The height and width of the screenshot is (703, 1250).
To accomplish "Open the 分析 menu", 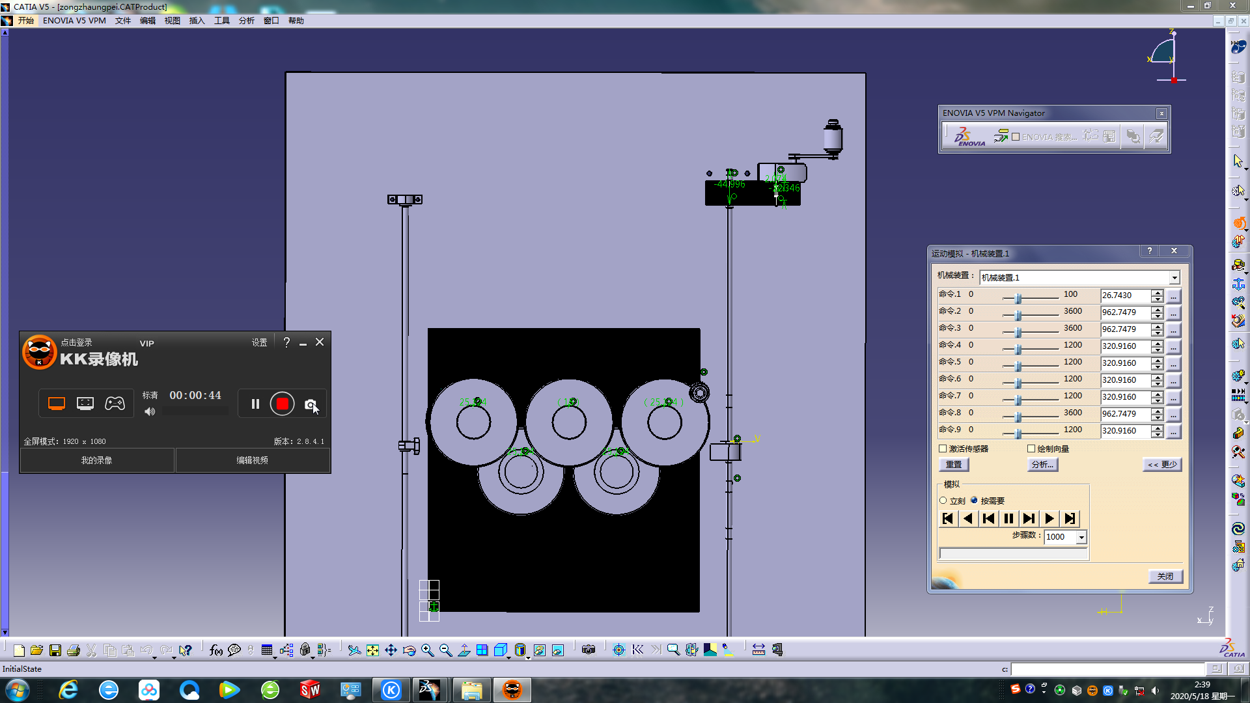I will pyautogui.click(x=246, y=21).
